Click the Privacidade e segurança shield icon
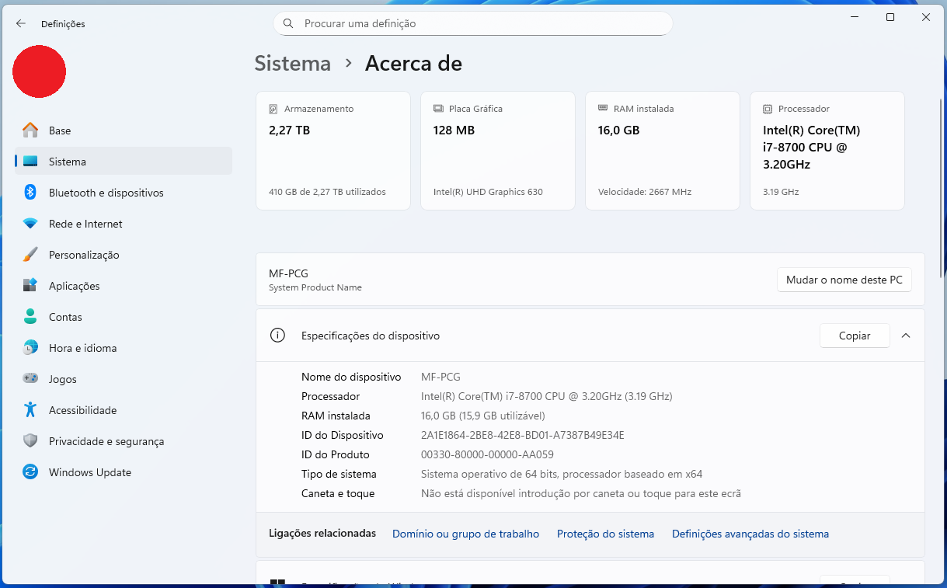Screen dimensions: 947x588 click(30, 441)
